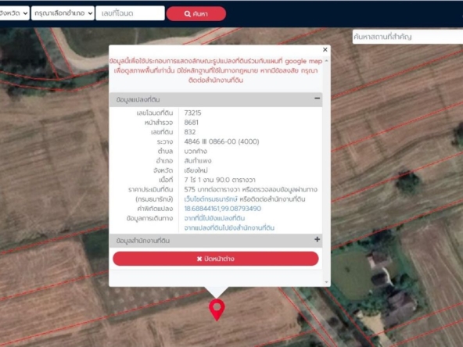Follow the เว็บไซต์กรมธนารักษ์ link
The height and width of the screenshot is (347, 463).
[x=210, y=199]
